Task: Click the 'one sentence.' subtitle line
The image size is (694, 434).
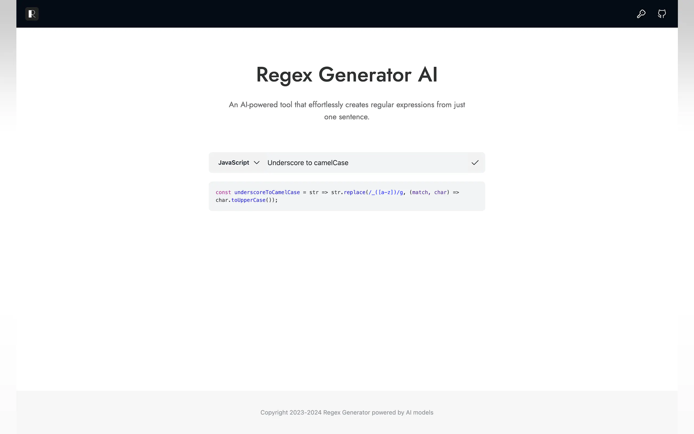Action: (346, 117)
